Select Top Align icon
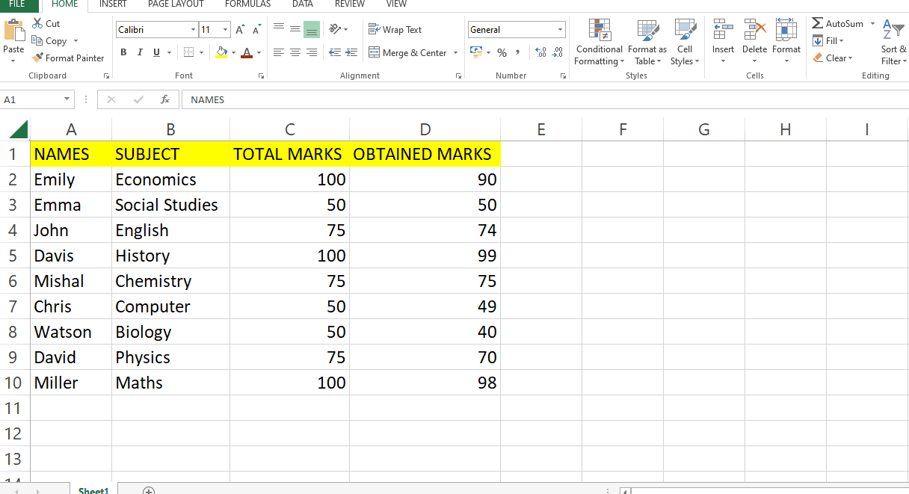The image size is (909, 494). (x=279, y=28)
